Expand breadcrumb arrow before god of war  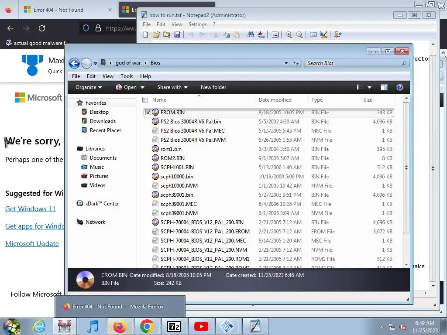110,63
